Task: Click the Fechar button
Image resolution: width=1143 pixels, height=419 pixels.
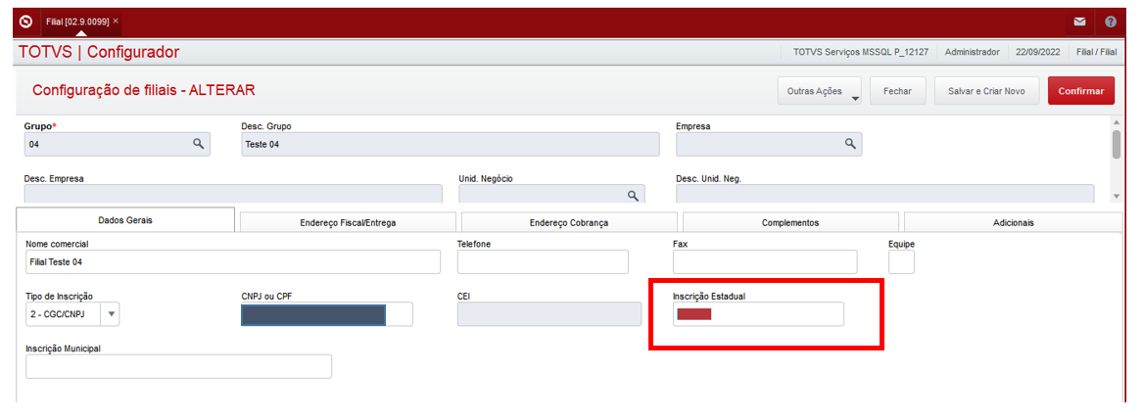Action: point(898,91)
